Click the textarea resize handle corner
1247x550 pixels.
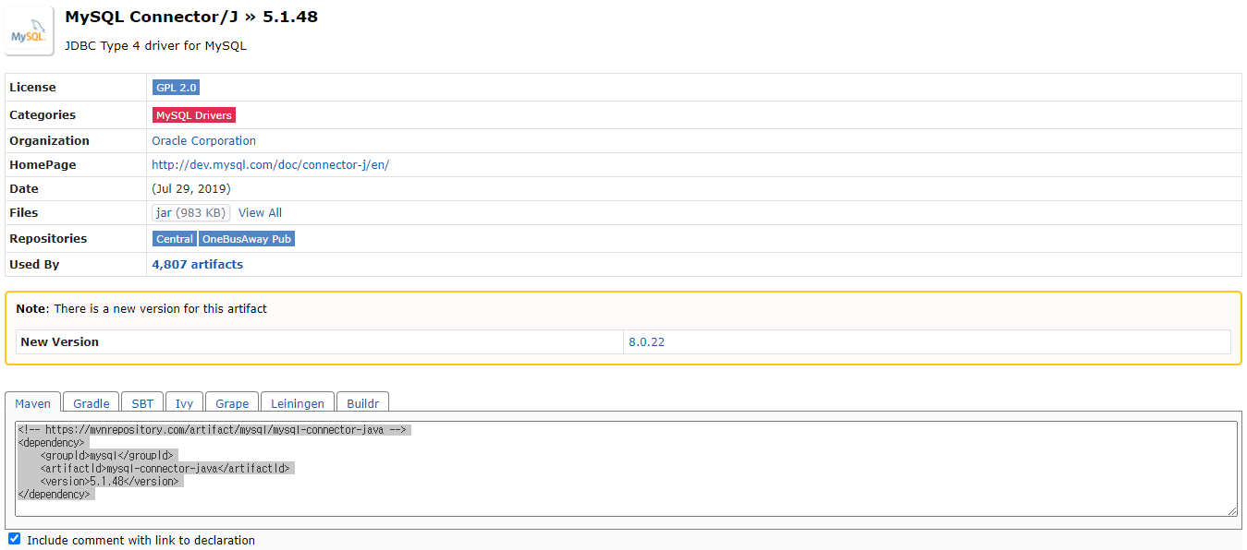pos(1232,511)
